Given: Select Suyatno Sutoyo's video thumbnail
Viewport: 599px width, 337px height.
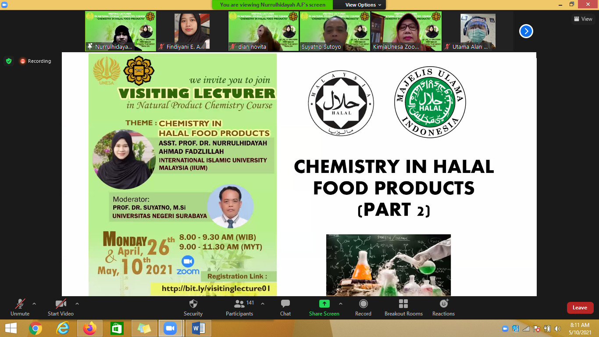Looking at the screenshot, I should [335, 31].
